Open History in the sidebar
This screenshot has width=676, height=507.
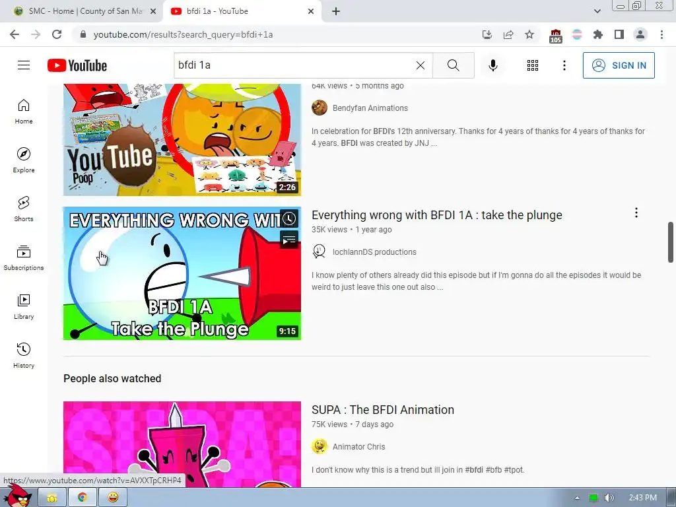tap(24, 355)
